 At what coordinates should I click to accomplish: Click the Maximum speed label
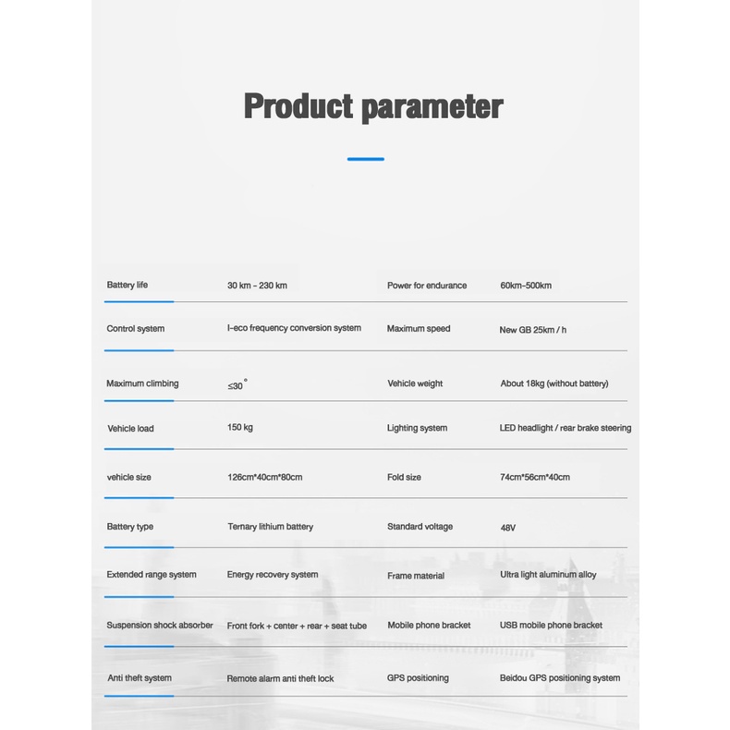[x=419, y=329]
